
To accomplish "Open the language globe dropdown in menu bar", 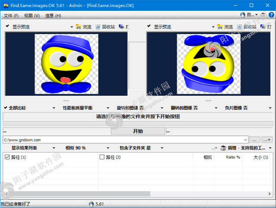I will (249, 15).
